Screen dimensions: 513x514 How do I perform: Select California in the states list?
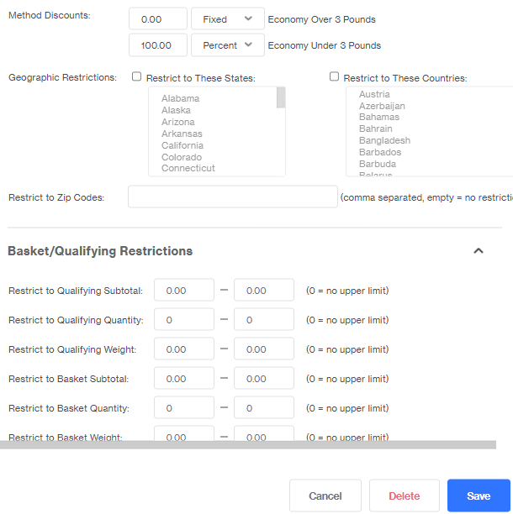point(182,145)
